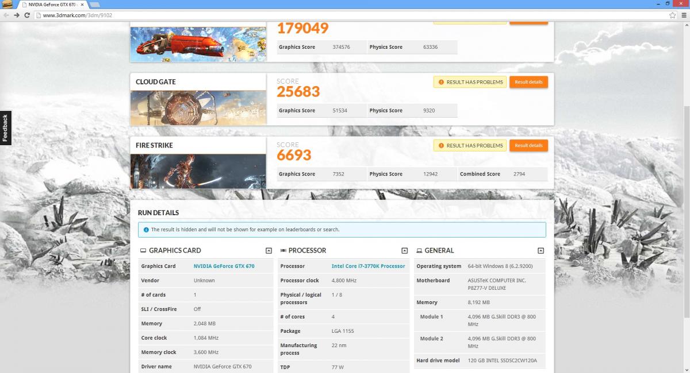Click the FIRE STRIKE title text
The height and width of the screenshot is (373, 690).
click(154, 146)
